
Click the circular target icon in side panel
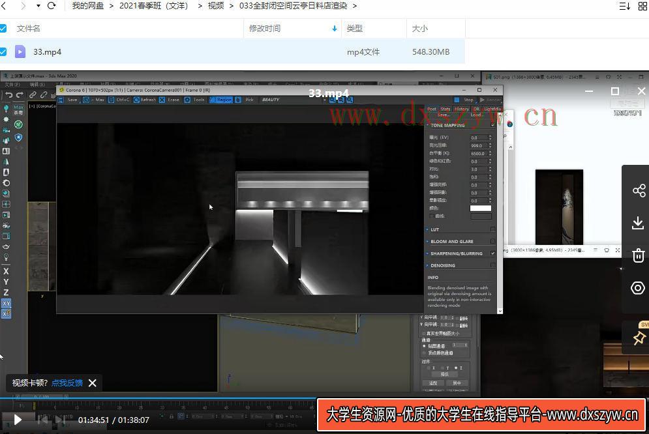(x=638, y=288)
